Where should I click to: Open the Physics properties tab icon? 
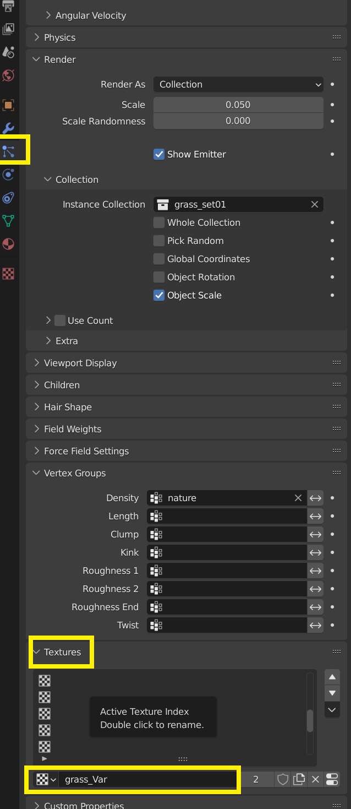coord(8,175)
